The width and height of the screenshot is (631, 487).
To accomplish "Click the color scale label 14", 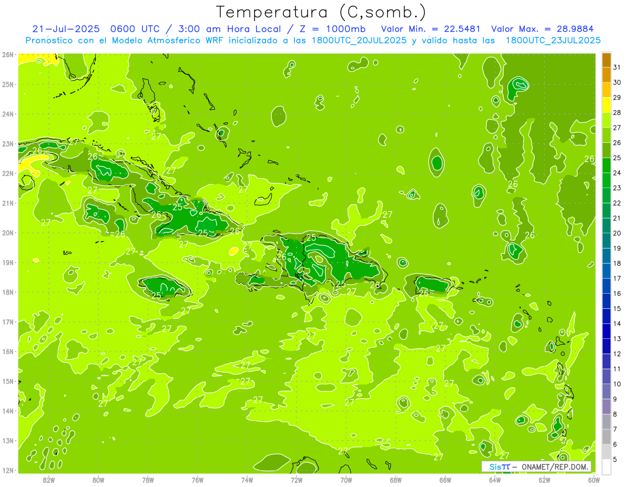I will click(x=617, y=324).
